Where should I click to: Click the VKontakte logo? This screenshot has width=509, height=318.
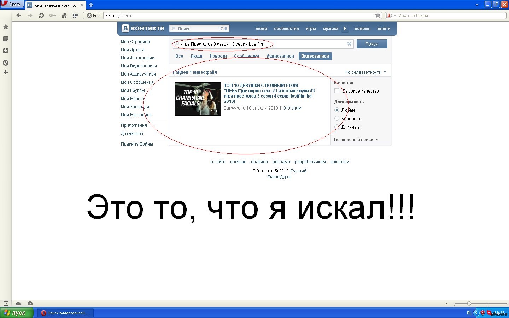pyautogui.click(x=143, y=28)
